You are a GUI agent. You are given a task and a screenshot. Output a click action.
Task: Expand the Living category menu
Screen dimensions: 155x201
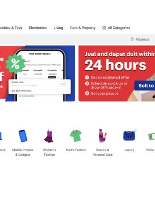click(x=59, y=28)
